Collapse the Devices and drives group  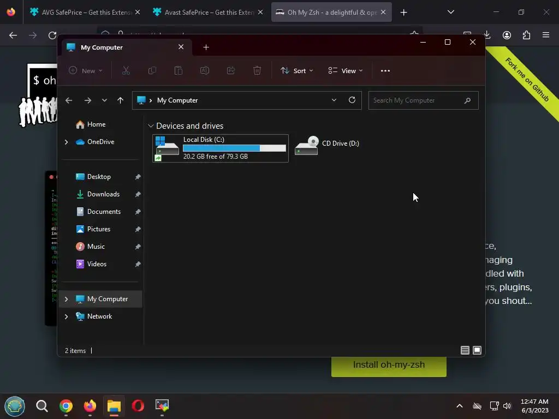[x=151, y=126]
